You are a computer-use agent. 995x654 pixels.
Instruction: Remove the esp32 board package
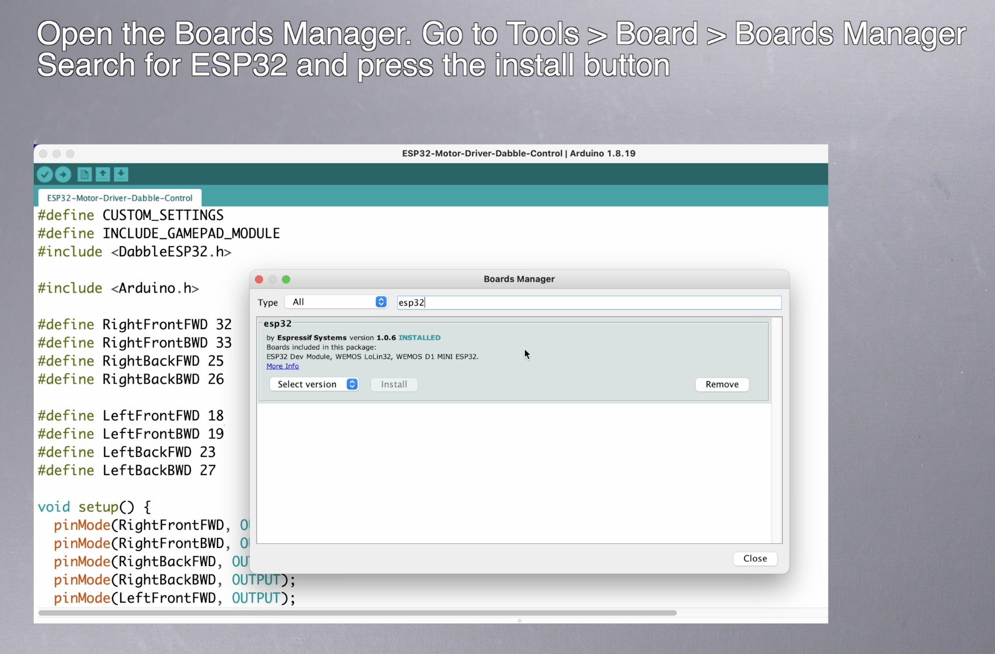pyautogui.click(x=722, y=384)
